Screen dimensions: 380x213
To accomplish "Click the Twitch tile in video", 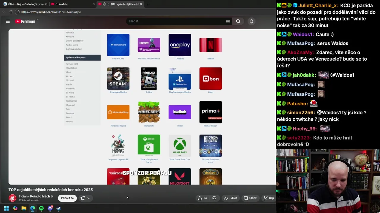I will pyautogui.click(x=180, y=112).
